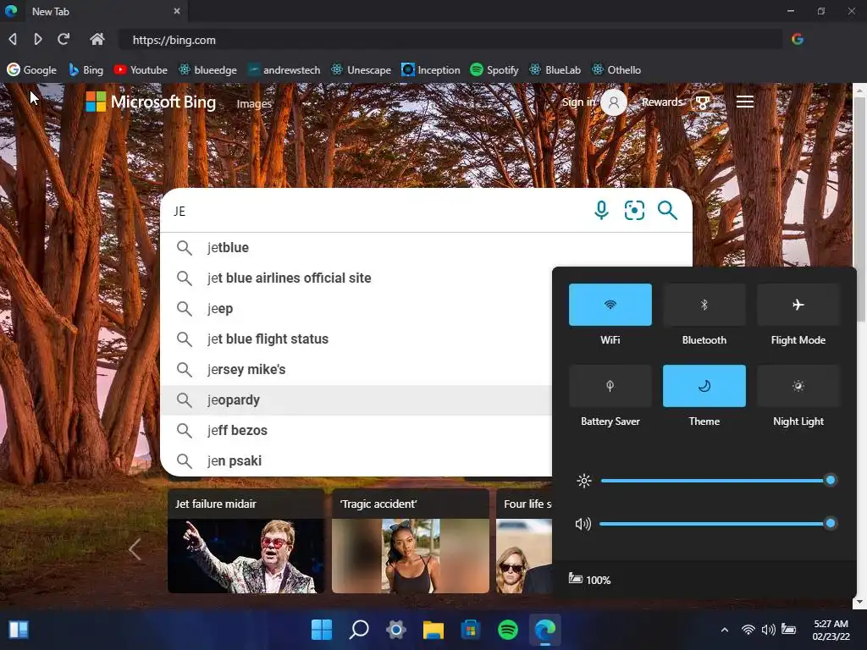Reload the page with the refresh icon
The image size is (867, 650).
[64, 39]
